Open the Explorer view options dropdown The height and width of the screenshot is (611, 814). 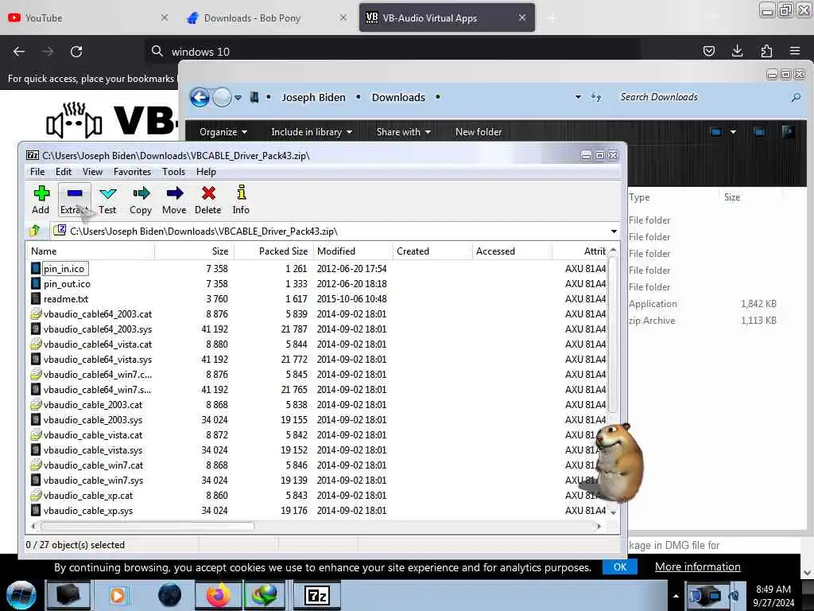click(733, 132)
